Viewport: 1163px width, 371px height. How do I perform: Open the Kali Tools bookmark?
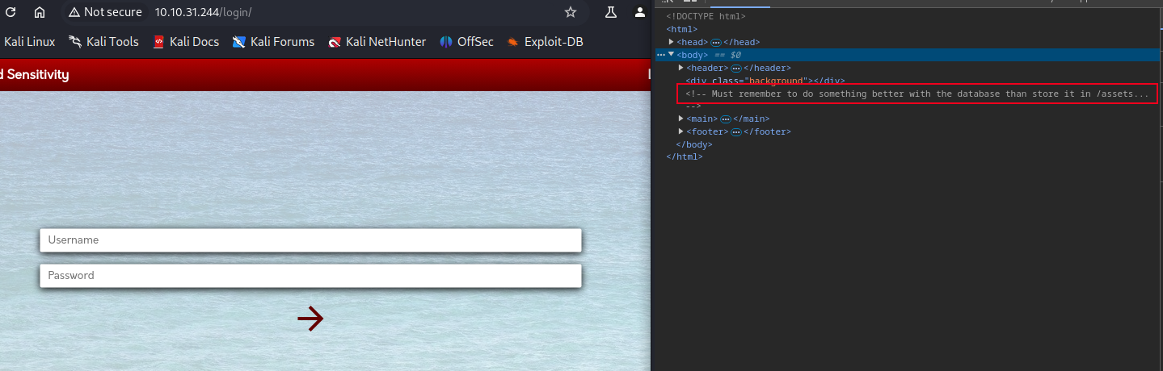[103, 42]
